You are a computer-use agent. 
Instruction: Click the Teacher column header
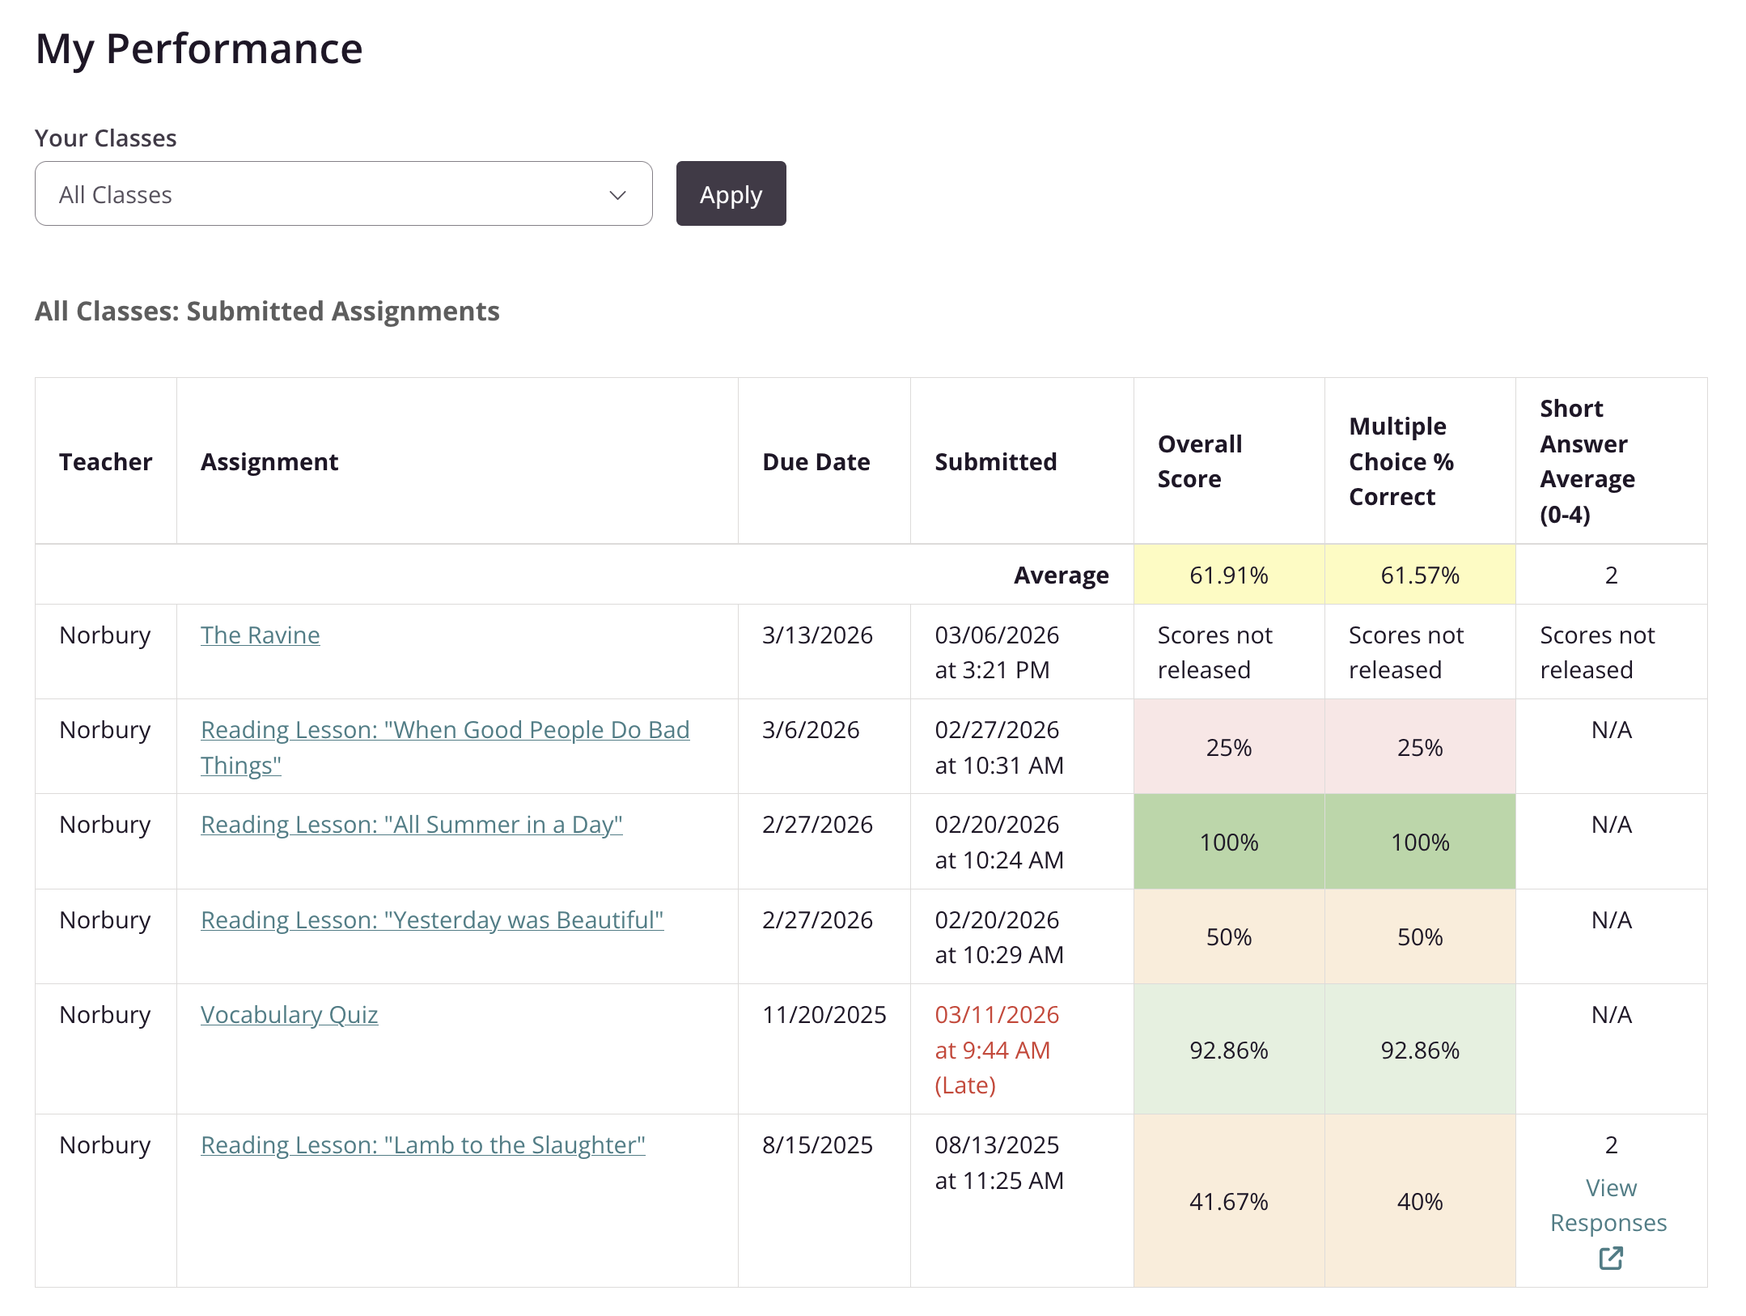click(x=105, y=462)
